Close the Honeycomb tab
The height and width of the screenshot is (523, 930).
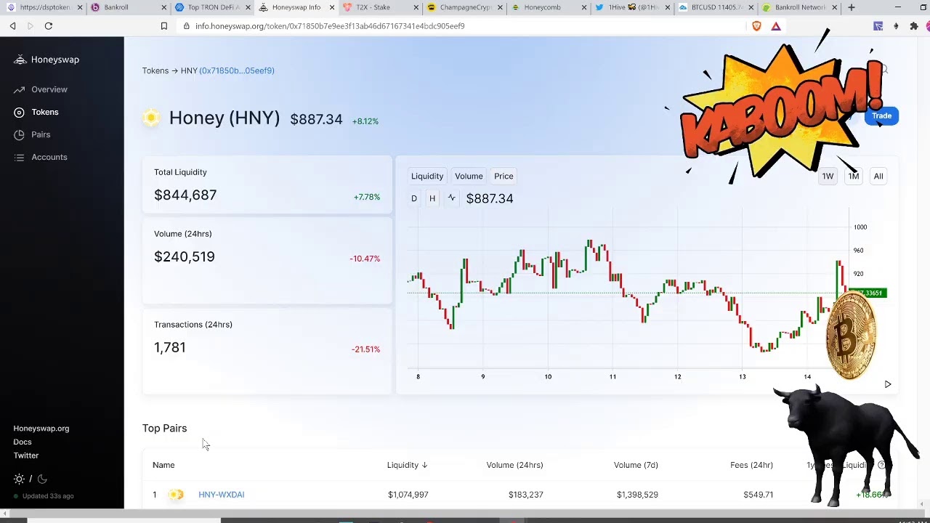584,7
